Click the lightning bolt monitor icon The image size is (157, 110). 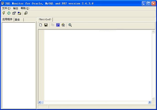click(x=4, y=13)
